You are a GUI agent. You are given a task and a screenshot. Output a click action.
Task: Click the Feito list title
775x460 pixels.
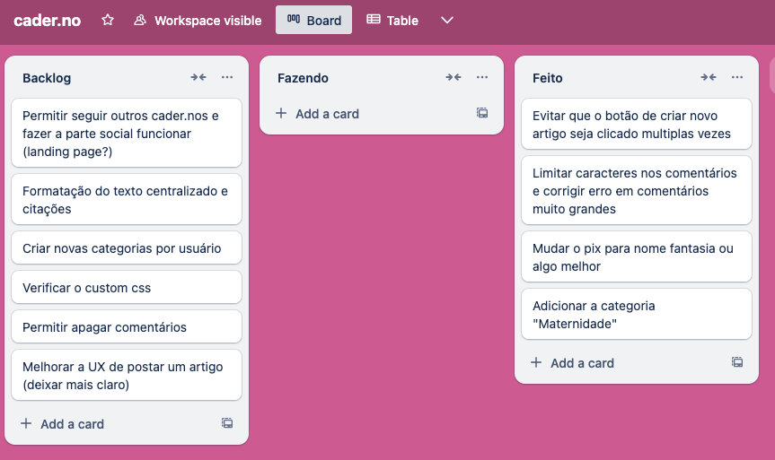click(x=548, y=78)
